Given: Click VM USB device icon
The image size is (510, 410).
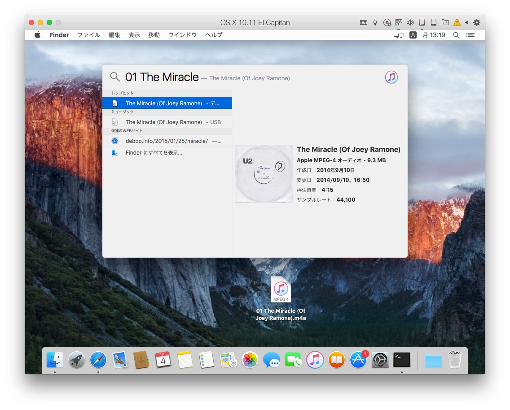Looking at the screenshot, I should point(375,22).
